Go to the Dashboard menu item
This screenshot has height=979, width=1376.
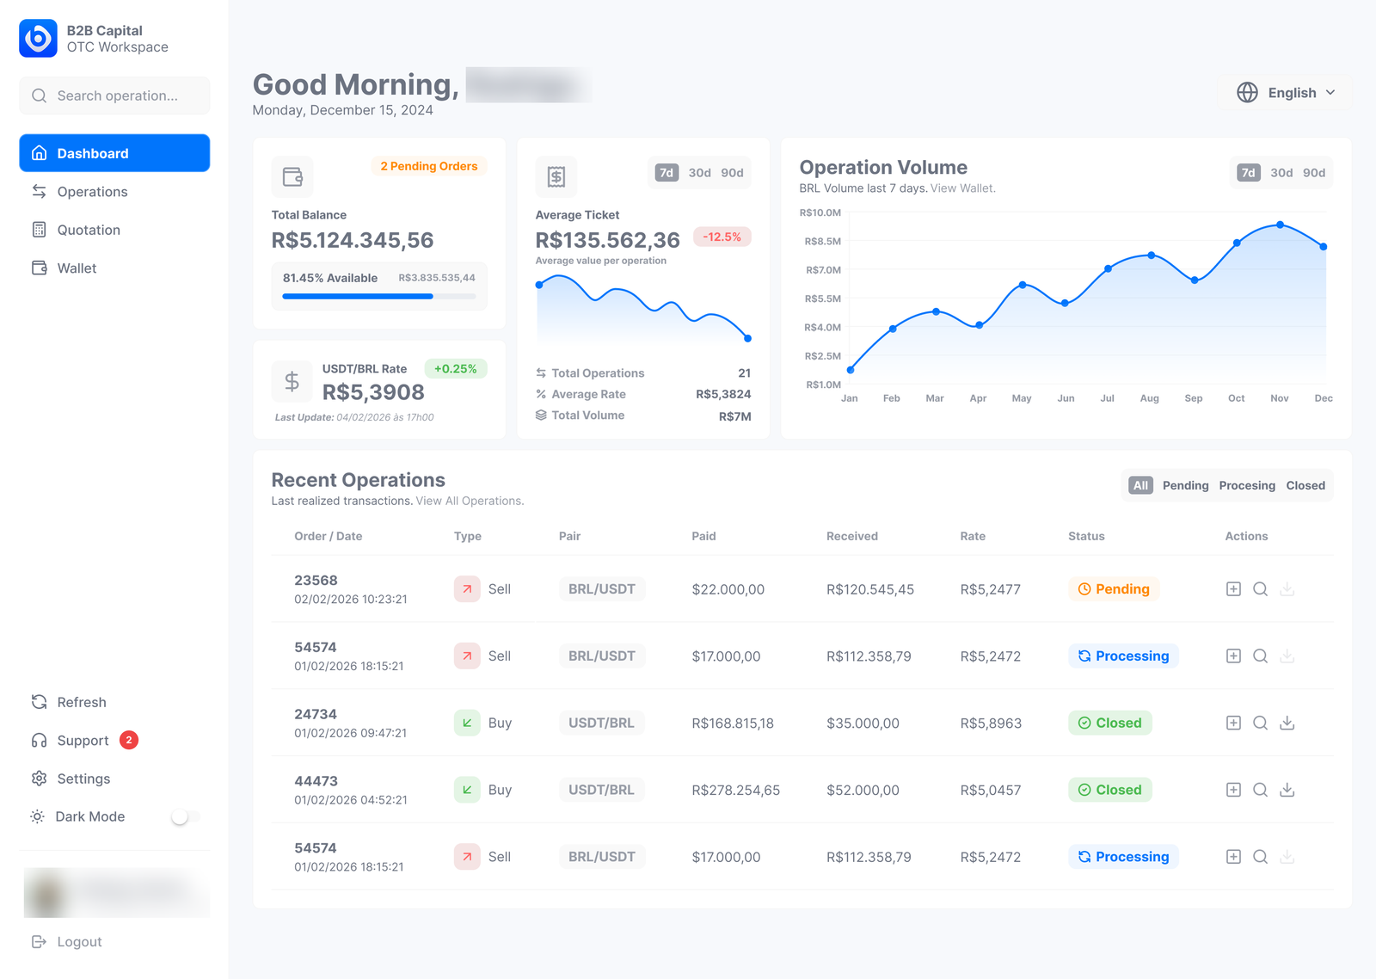[x=114, y=153]
